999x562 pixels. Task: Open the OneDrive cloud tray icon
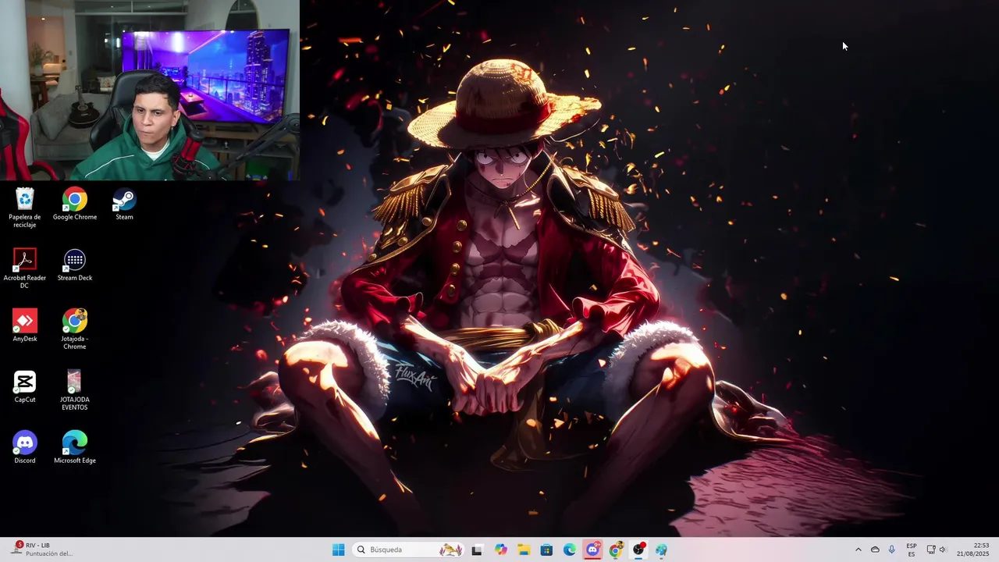tap(875, 550)
